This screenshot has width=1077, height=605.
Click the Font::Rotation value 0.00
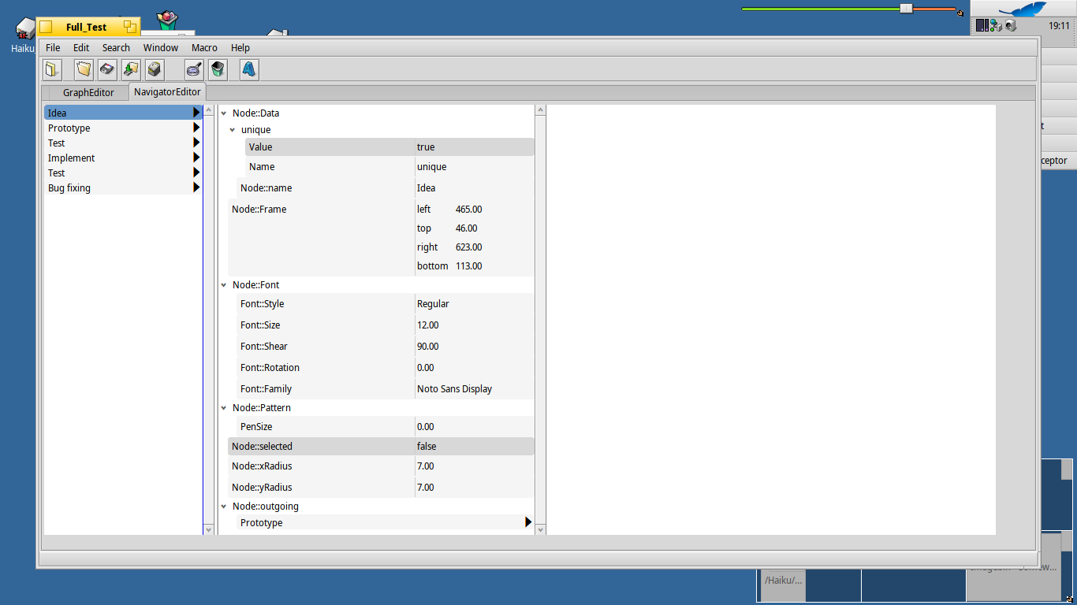click(425, 368)
